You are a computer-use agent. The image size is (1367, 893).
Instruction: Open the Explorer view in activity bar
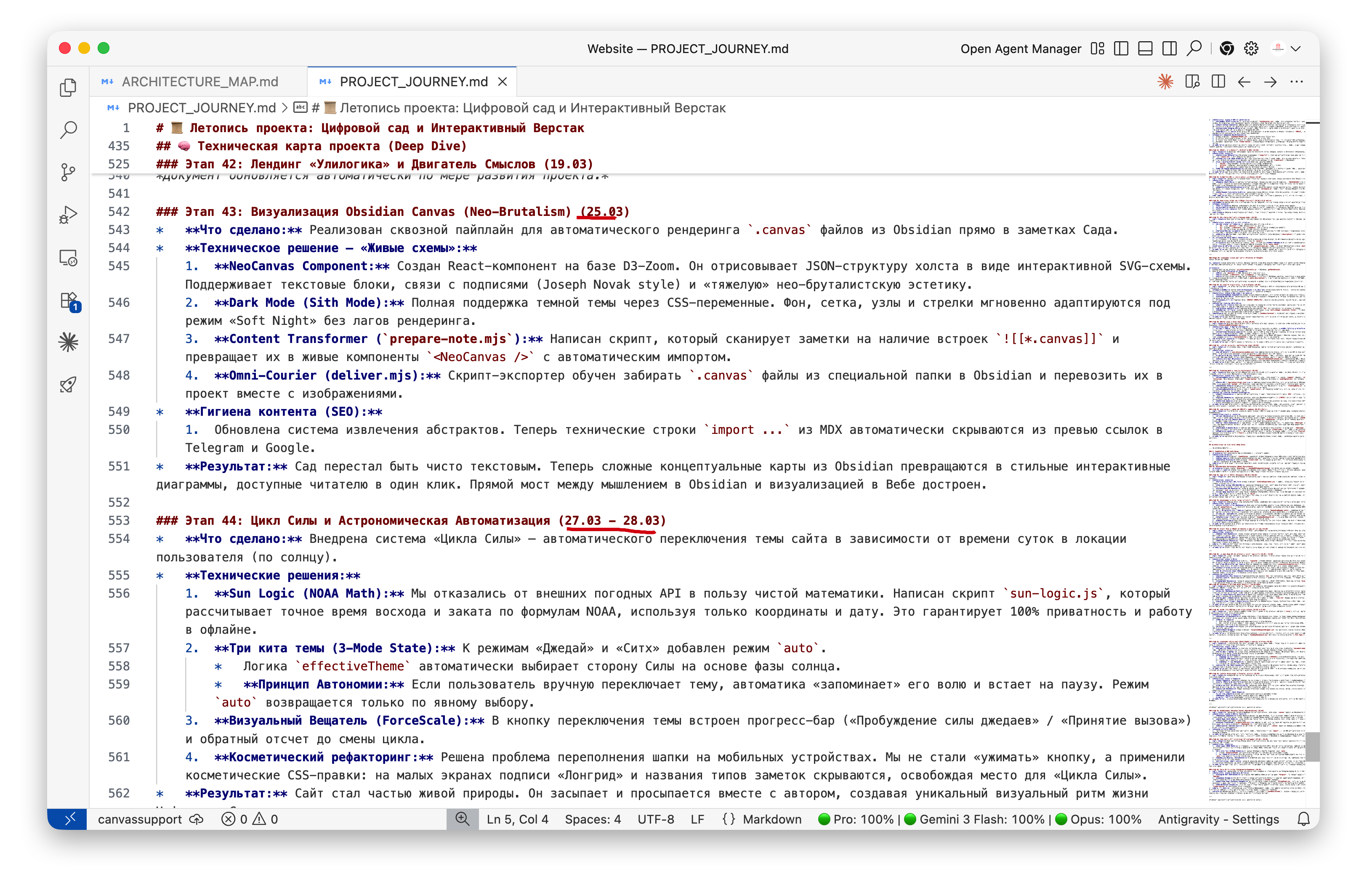68,87
